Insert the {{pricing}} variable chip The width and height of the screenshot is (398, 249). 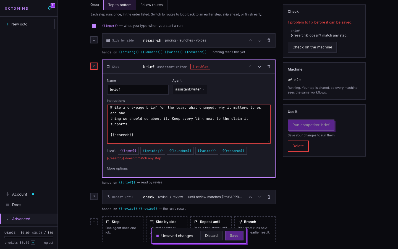coord(153,151)
